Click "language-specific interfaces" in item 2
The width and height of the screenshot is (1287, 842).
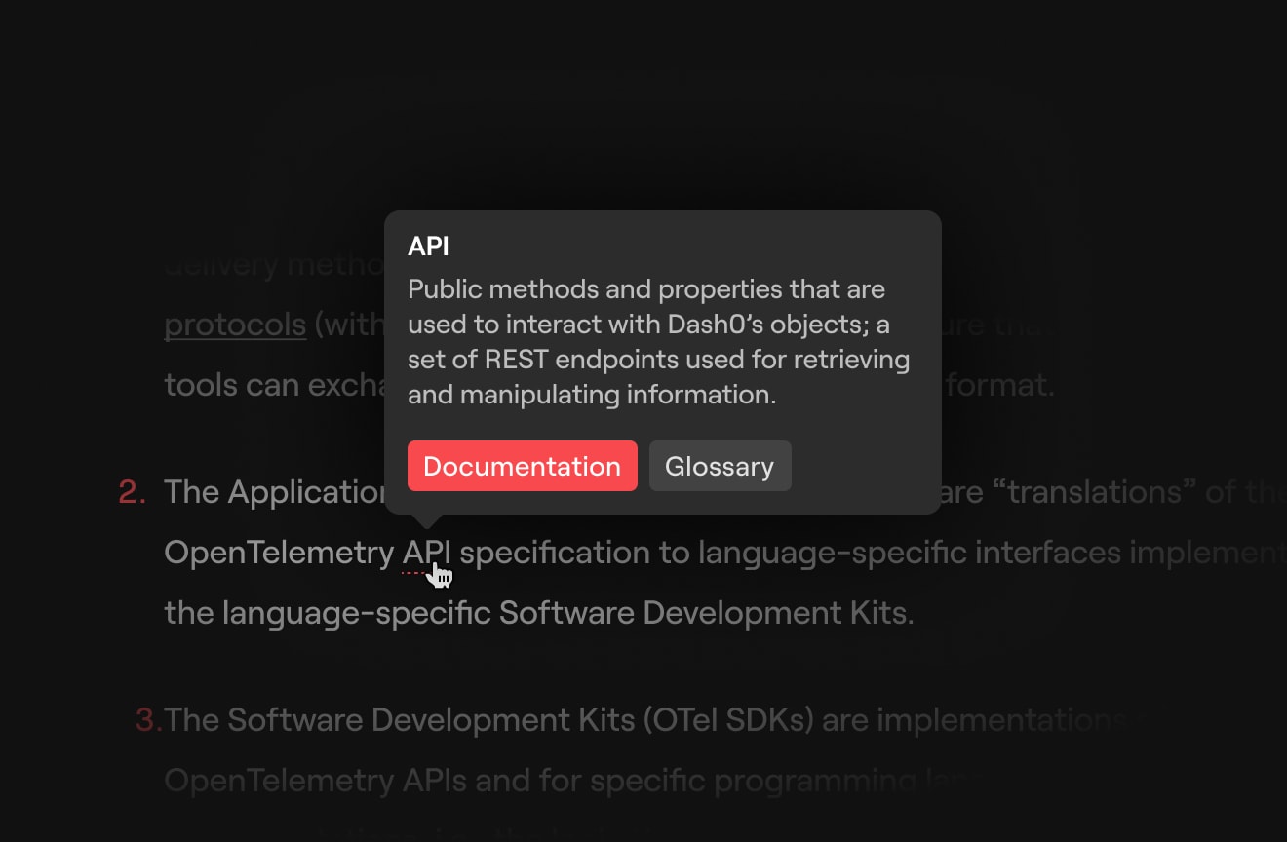(x=910, y=553)
